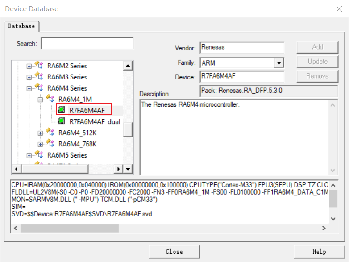Image resolution: width=349 pixels, height=262 pixels.
Task: Click the line starting FLDLL=UL2V8M
Action: (x=170, y=192)
